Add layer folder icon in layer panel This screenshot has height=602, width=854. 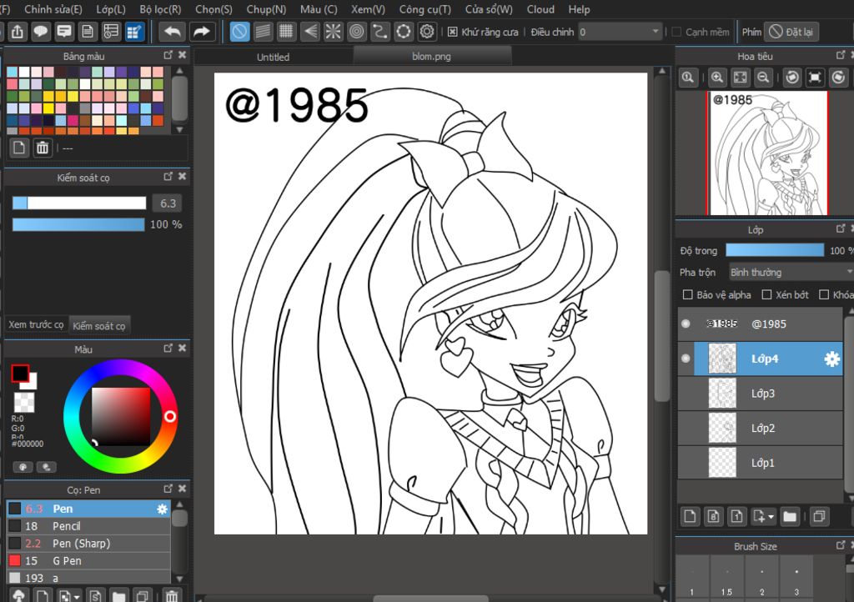pyautogui.click(x=789, y=516)
